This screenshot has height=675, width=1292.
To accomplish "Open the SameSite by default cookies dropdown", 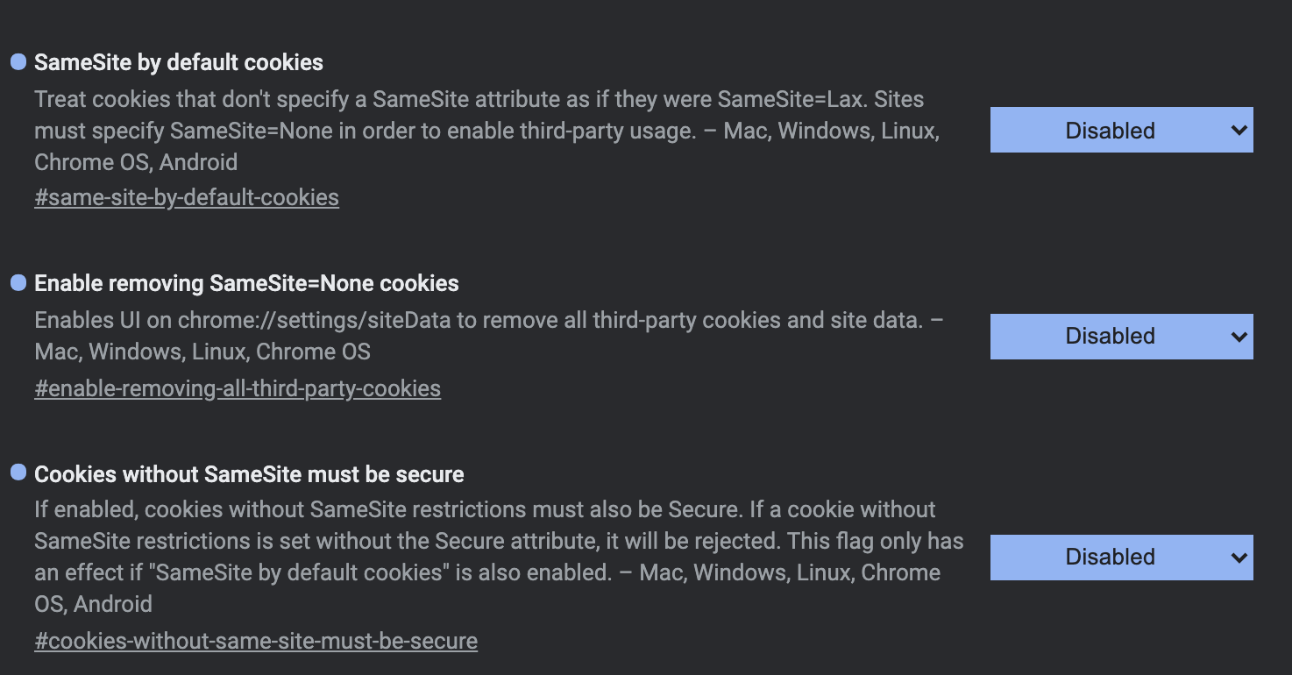I will (1121, 129).
